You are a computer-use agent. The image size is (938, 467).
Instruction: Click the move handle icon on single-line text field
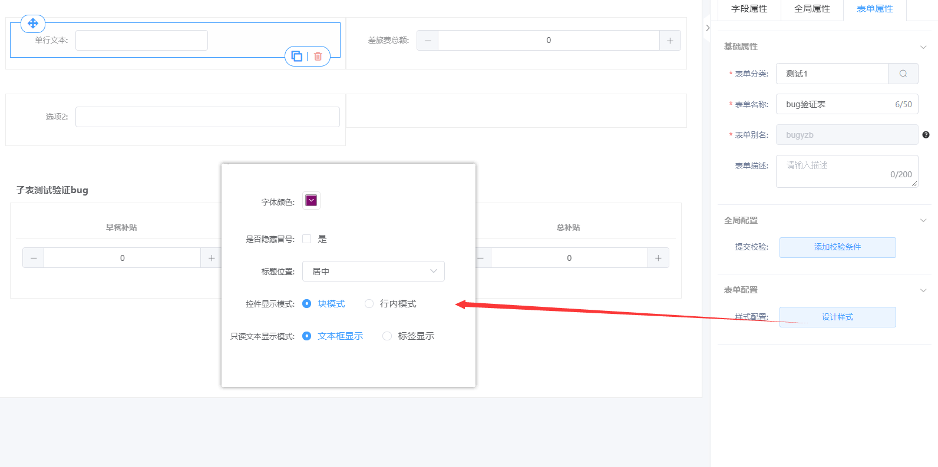(33, 24)
